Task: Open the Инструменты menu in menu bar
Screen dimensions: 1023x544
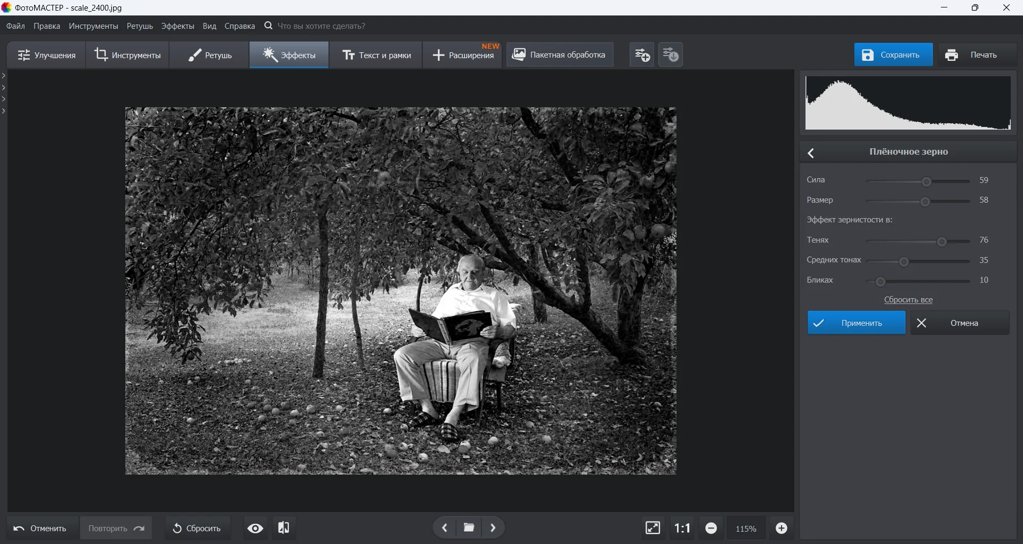Action: (93, 26)
